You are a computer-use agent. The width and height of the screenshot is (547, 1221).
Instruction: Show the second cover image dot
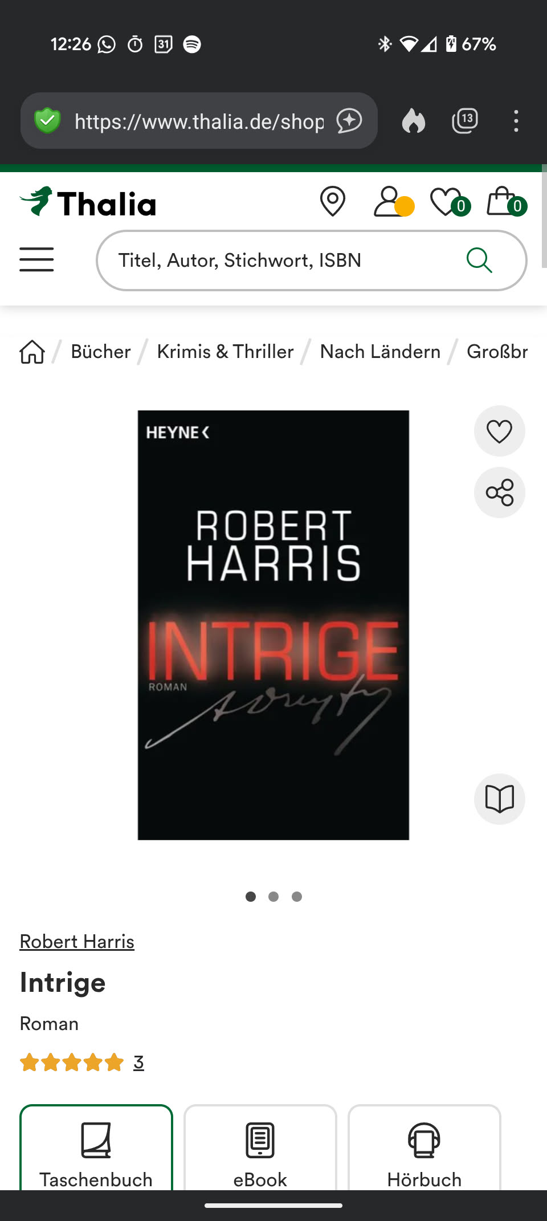(x=273, y=897)
